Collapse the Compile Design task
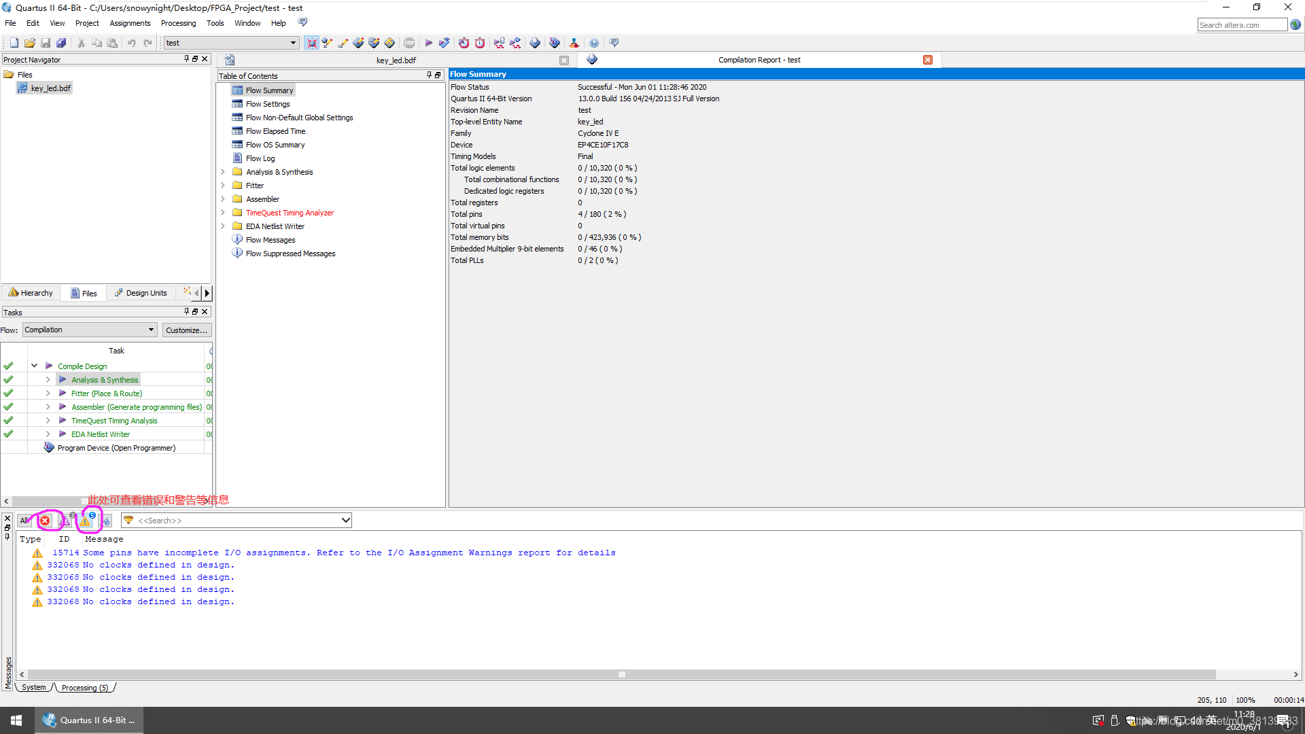 (34, 366)
